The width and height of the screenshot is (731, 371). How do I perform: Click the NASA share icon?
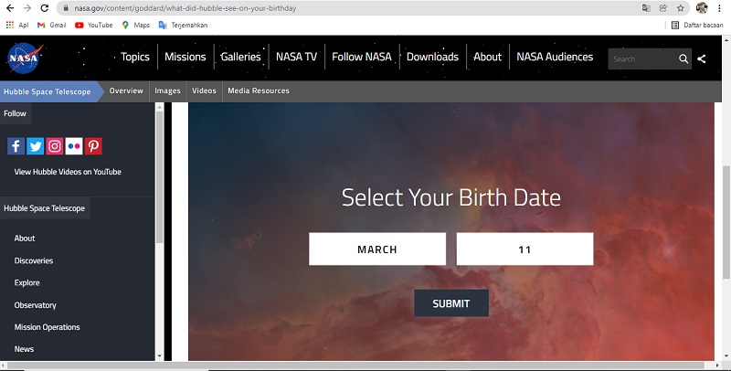[702, 58]
